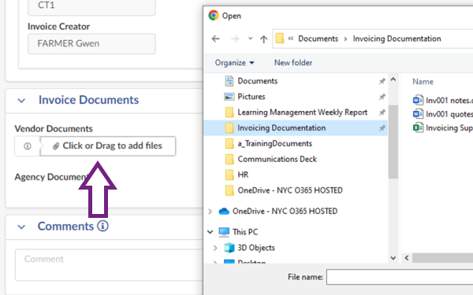Click the Excel icon of Invoicing Sup file
Image resolution: width=473 pixels, height=295 pixels.
[418, 127]
